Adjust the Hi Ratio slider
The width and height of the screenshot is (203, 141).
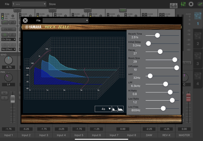coord(170,92)
